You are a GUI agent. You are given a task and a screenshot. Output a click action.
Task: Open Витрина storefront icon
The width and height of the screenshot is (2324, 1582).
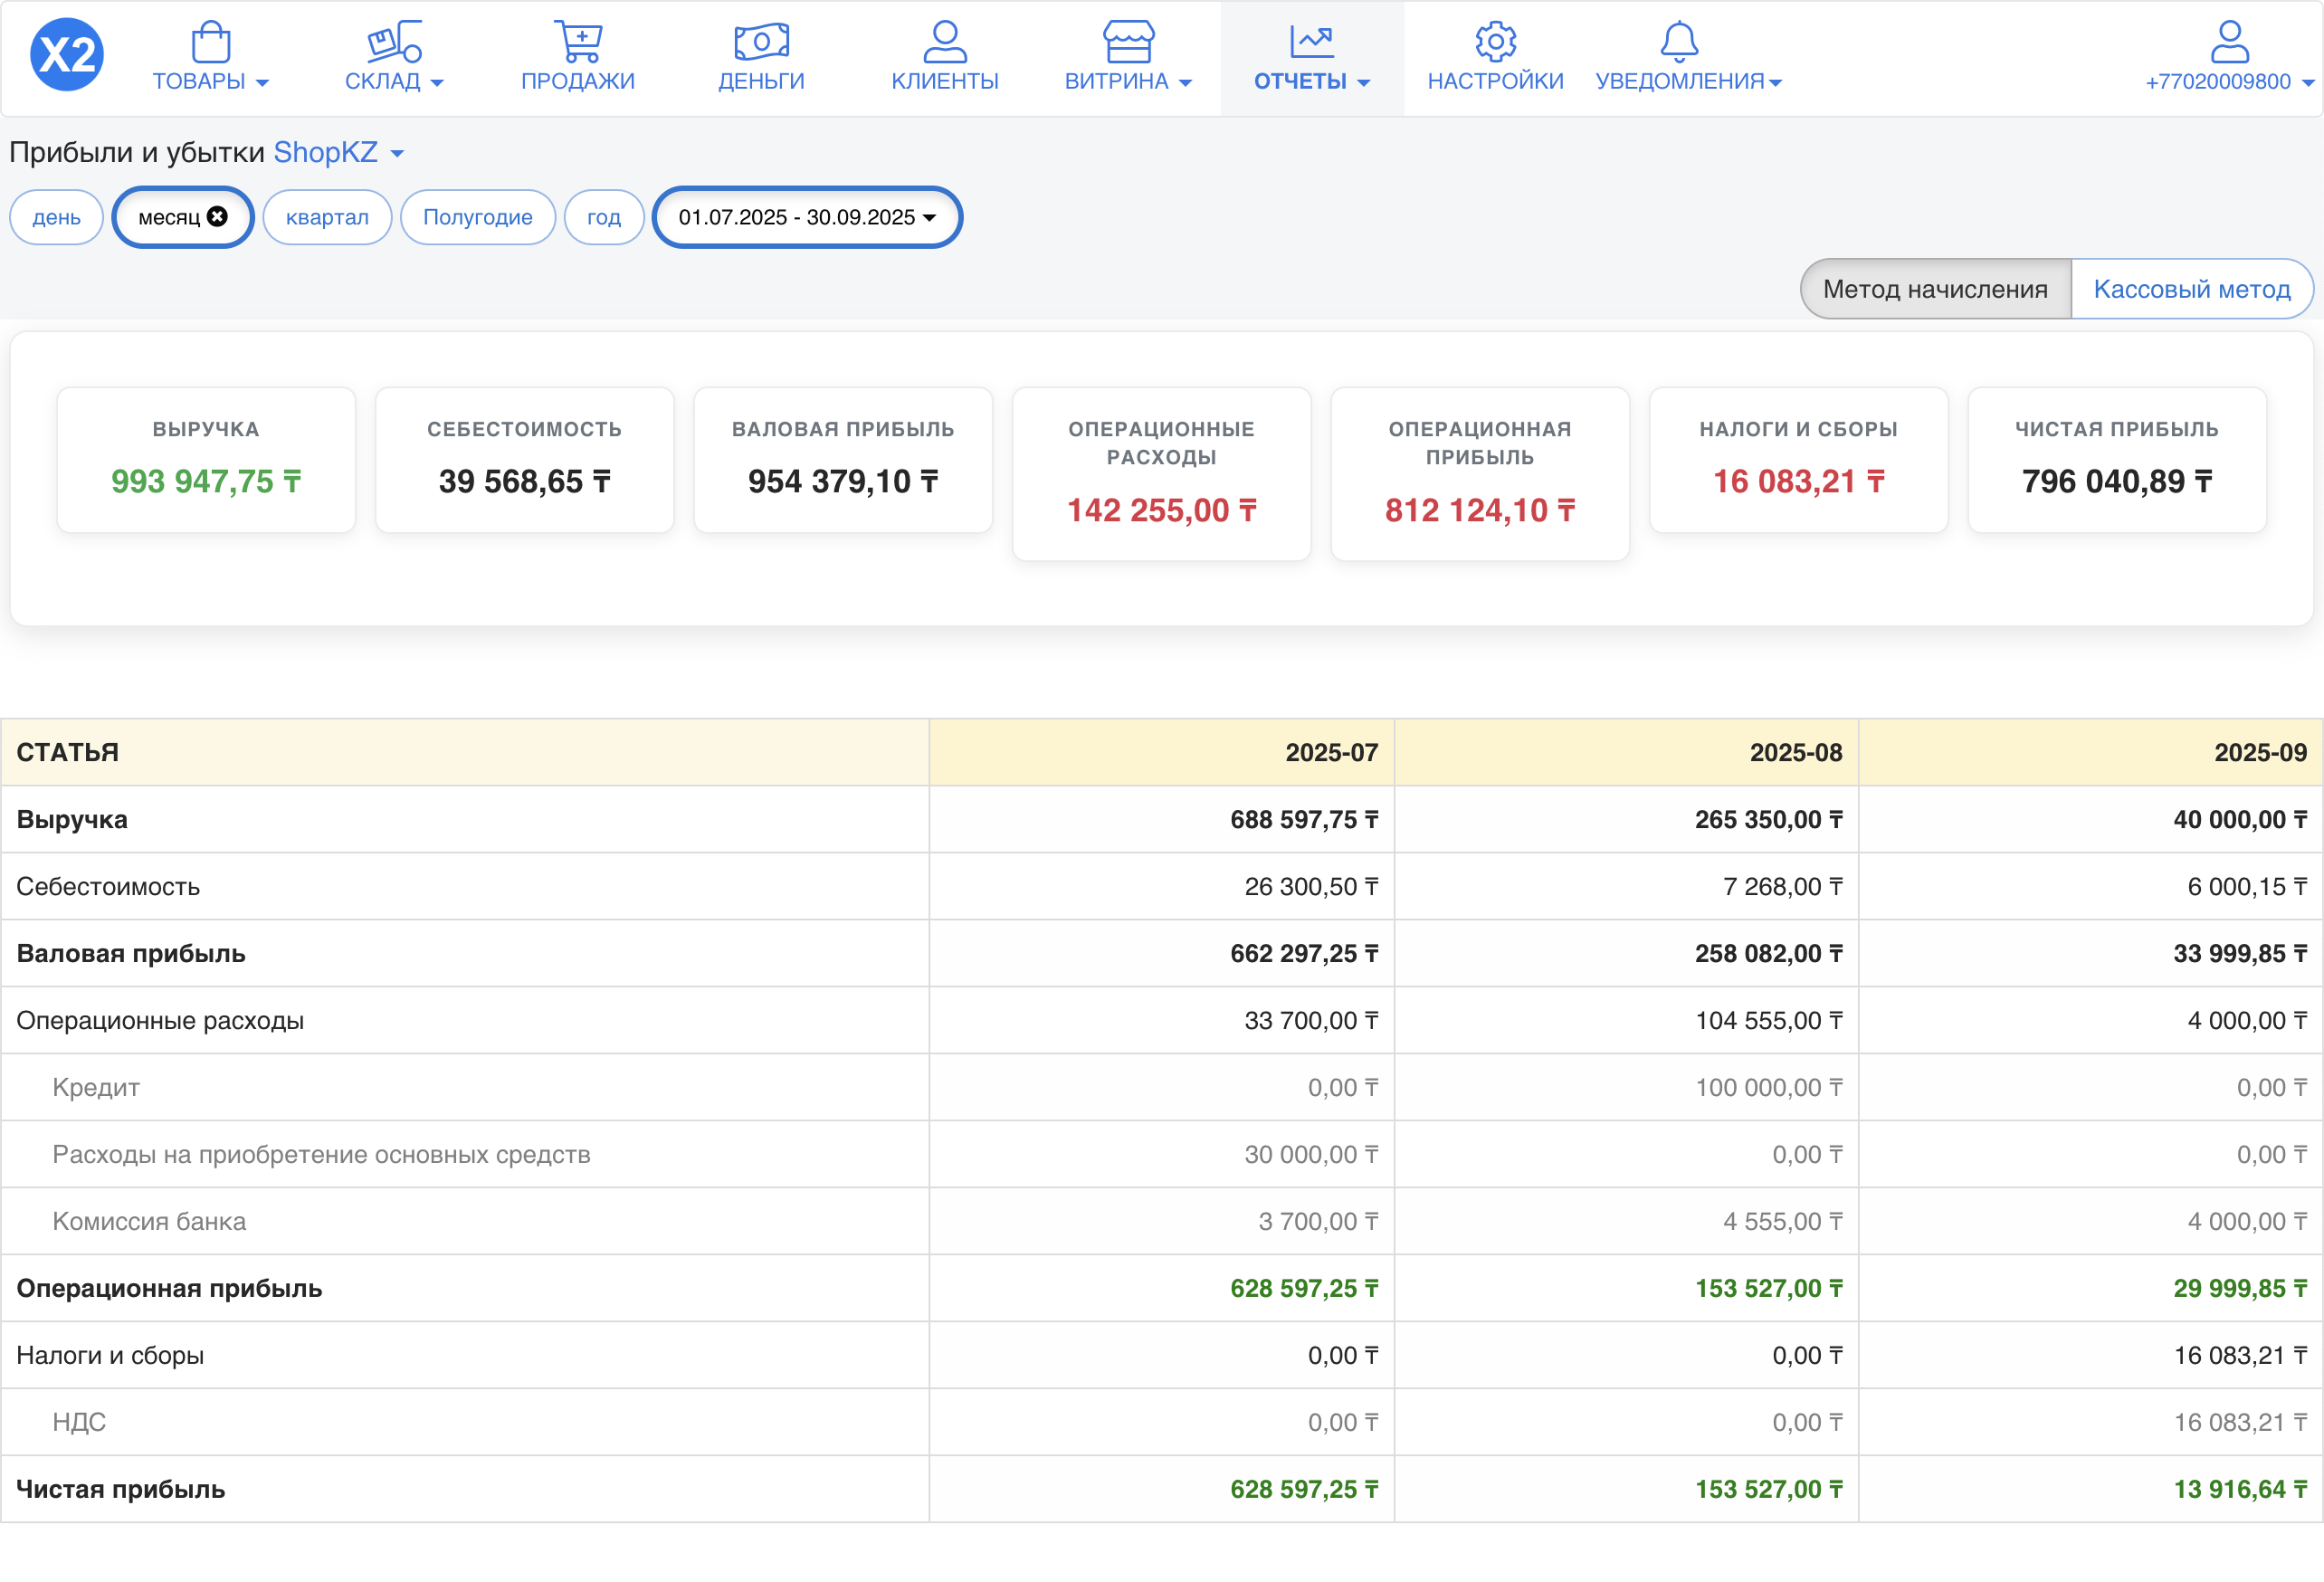coord(1128,42)
